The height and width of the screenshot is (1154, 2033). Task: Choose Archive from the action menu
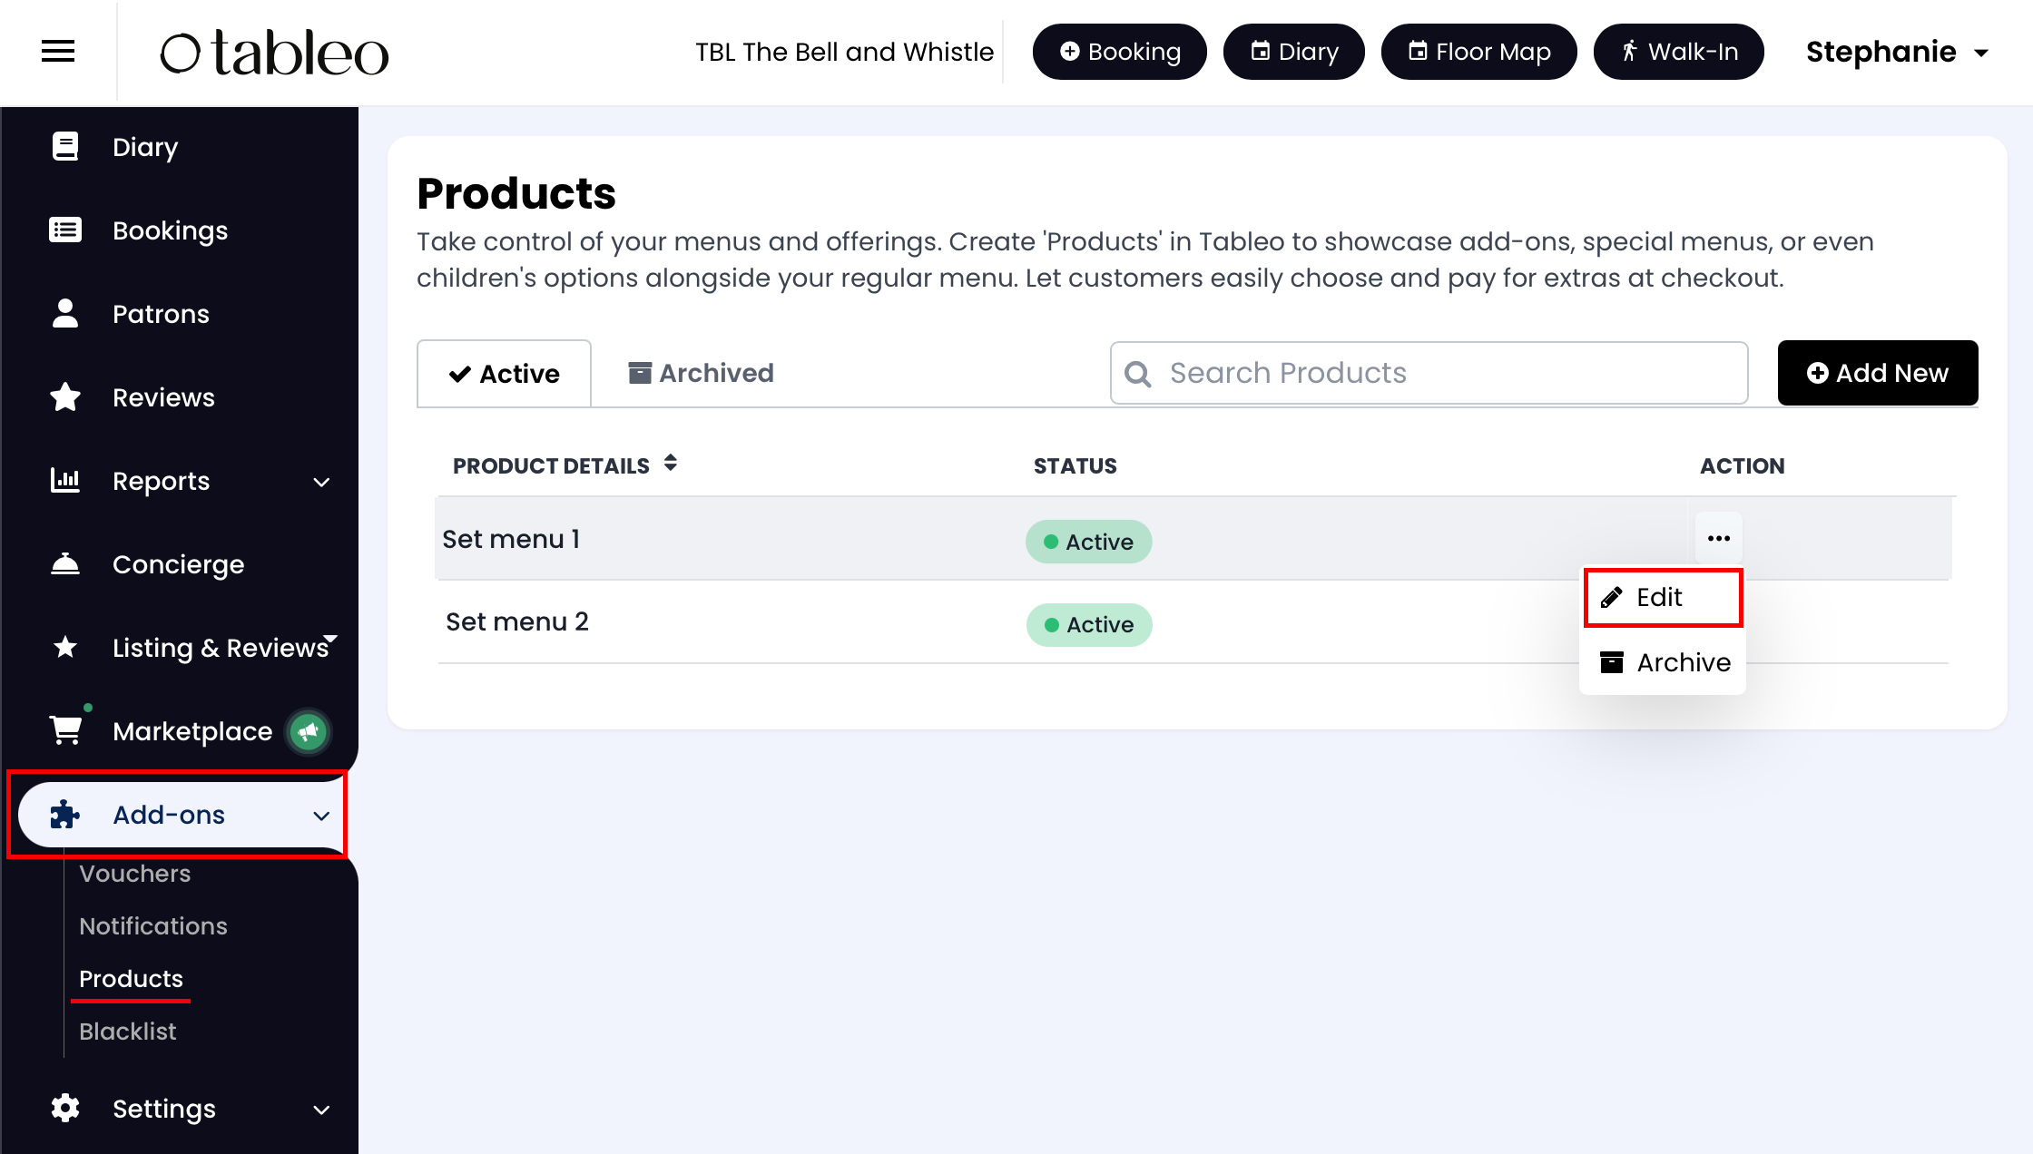pyautogui.click(x=1665, y=662)
